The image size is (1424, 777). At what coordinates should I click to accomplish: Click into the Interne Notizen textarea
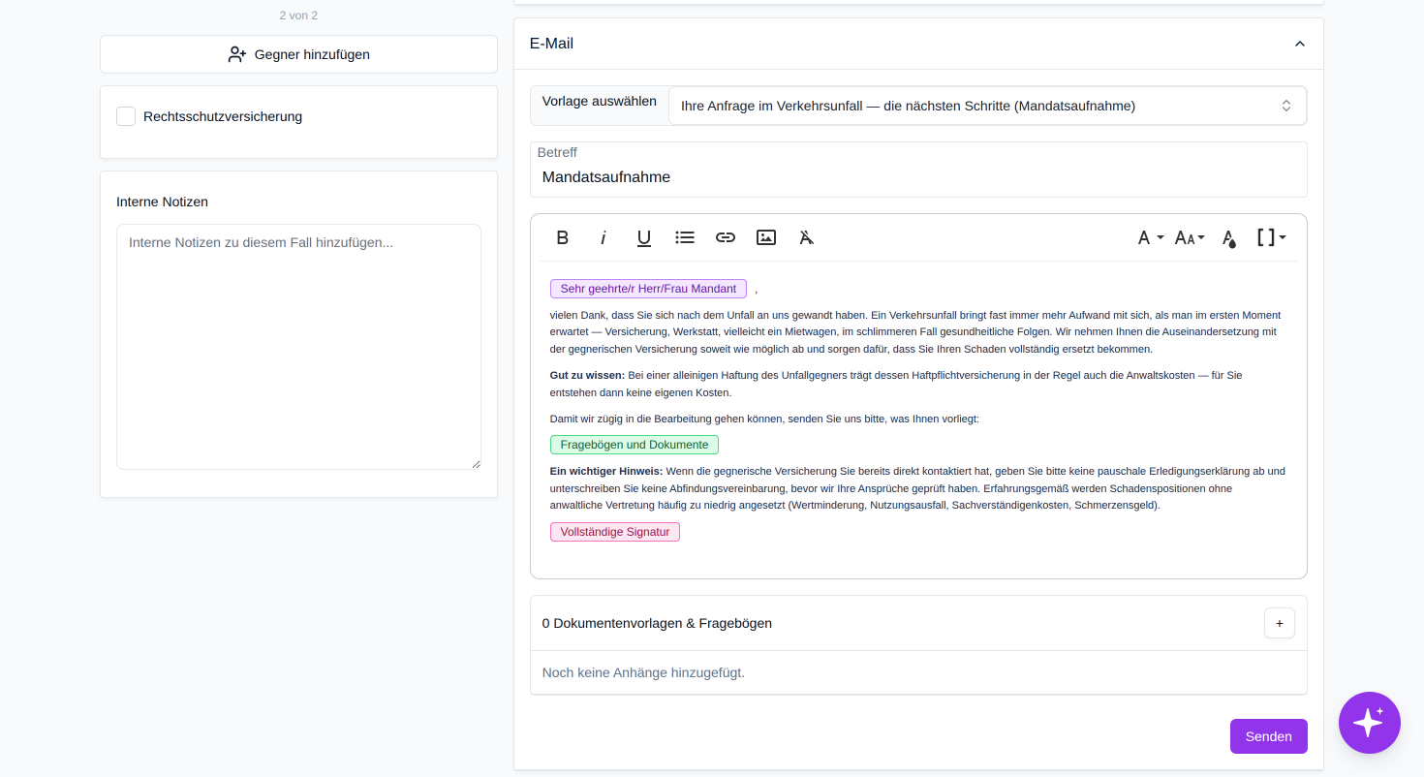tap(298, 347)
